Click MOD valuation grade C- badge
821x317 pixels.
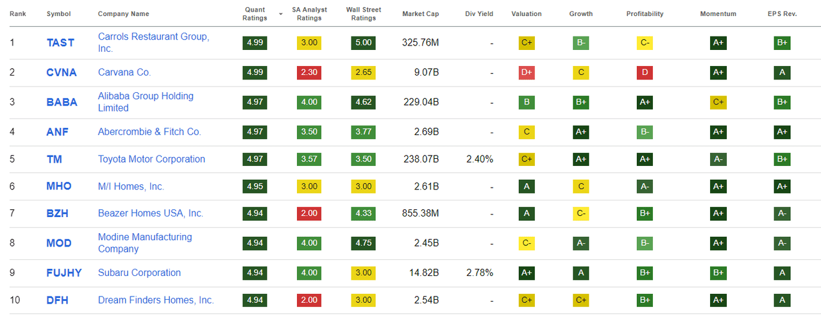(x=527, y=243)
